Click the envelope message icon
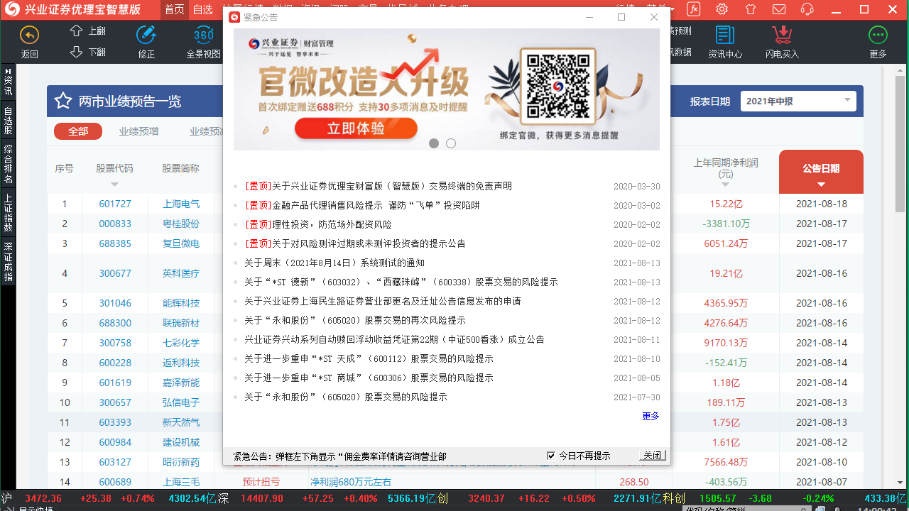Image resolution: width=909 pixels, height=511 pixels. click(x=778, y=9)
